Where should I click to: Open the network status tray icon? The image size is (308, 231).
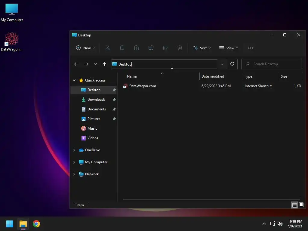pyautogui.click(x=273, y=224)
